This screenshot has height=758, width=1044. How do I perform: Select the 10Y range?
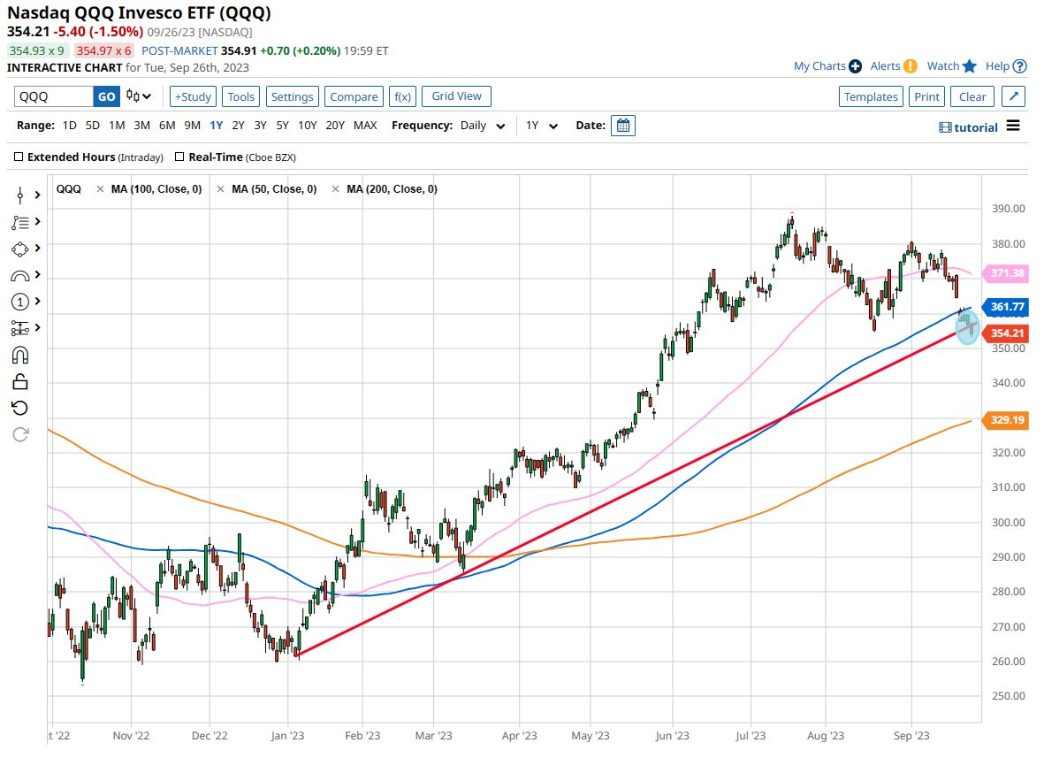pos(307,126)
